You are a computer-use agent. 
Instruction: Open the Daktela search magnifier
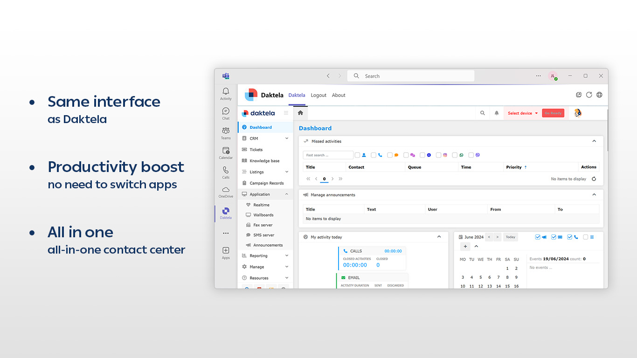coord(483,113)
